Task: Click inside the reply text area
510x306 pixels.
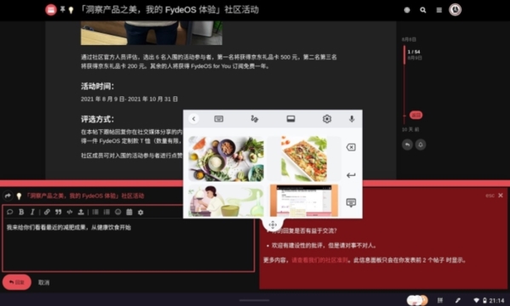Action: click(x=129, y=246)
